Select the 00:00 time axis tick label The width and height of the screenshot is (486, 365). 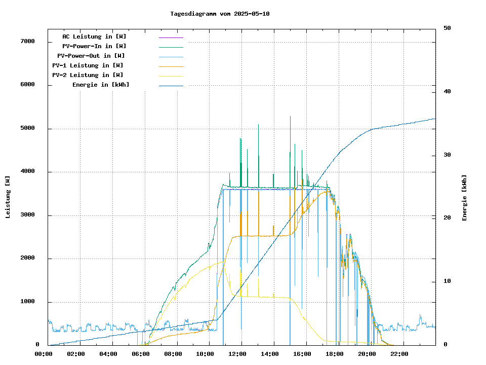(x=44, y=354)
